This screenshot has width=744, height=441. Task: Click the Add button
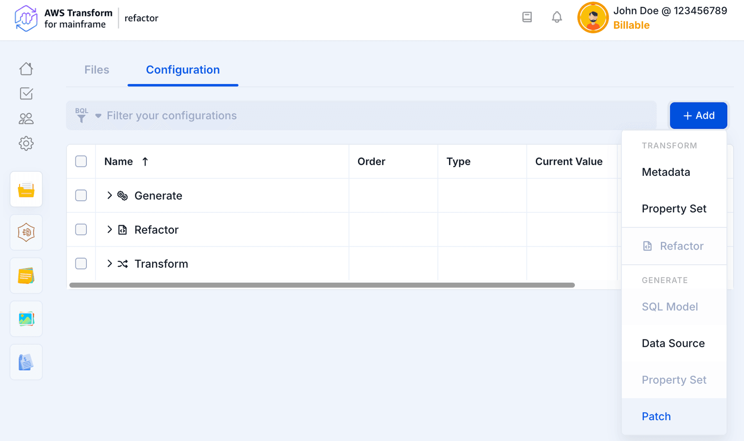point(698,116)
